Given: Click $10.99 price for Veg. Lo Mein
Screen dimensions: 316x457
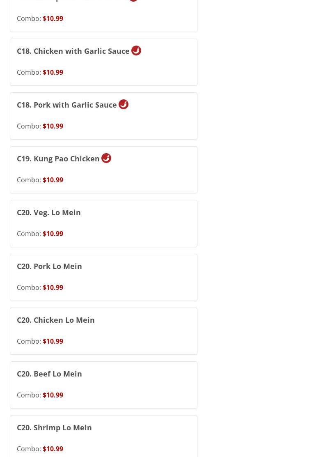Looking at the screenshot, I should [x=53, y=234].
